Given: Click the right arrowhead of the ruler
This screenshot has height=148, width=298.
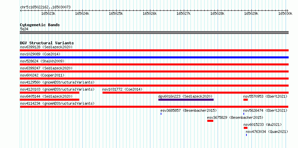Looking at the screenshot, I should point(288,10).
